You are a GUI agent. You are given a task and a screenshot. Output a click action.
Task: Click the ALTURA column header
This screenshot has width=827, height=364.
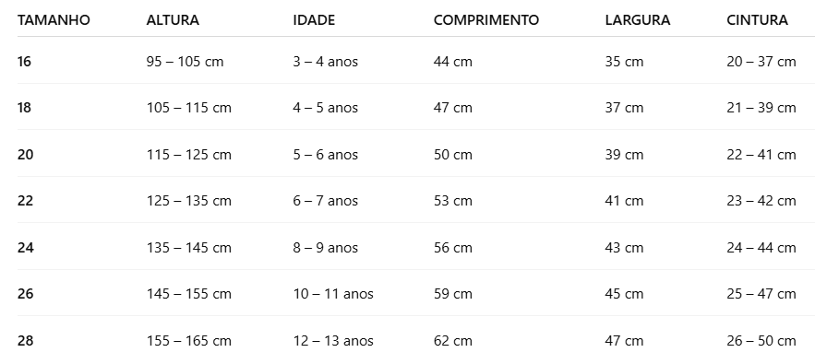pos(173,20)
